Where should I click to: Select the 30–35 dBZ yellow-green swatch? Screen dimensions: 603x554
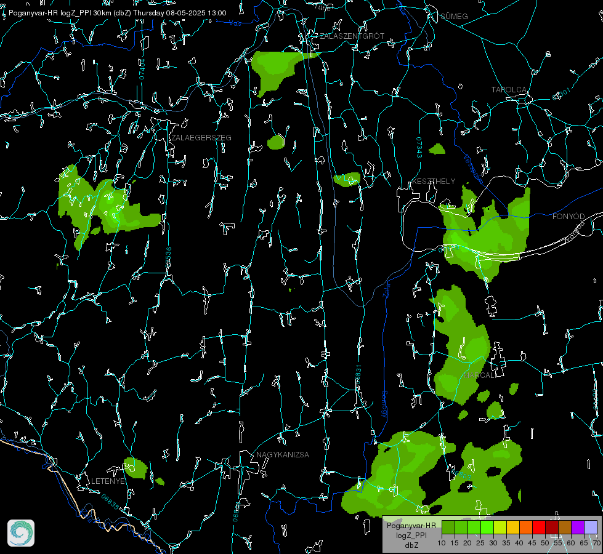coord(500,527)
